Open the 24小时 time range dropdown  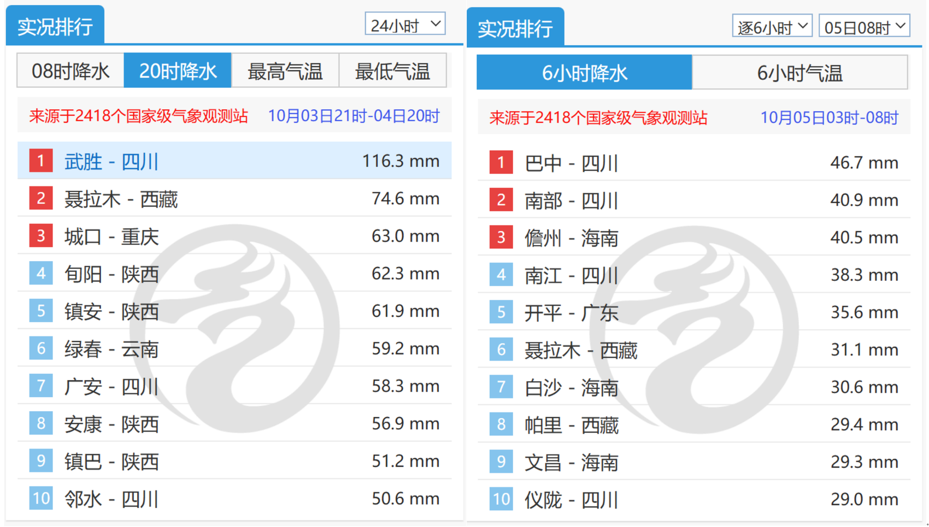405,25
